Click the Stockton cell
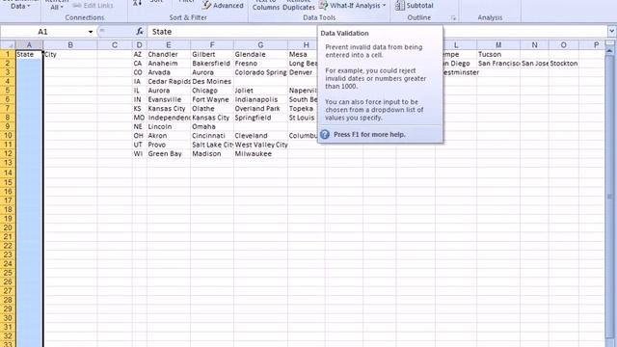This screenshot has width=617, height=347. 563,64
